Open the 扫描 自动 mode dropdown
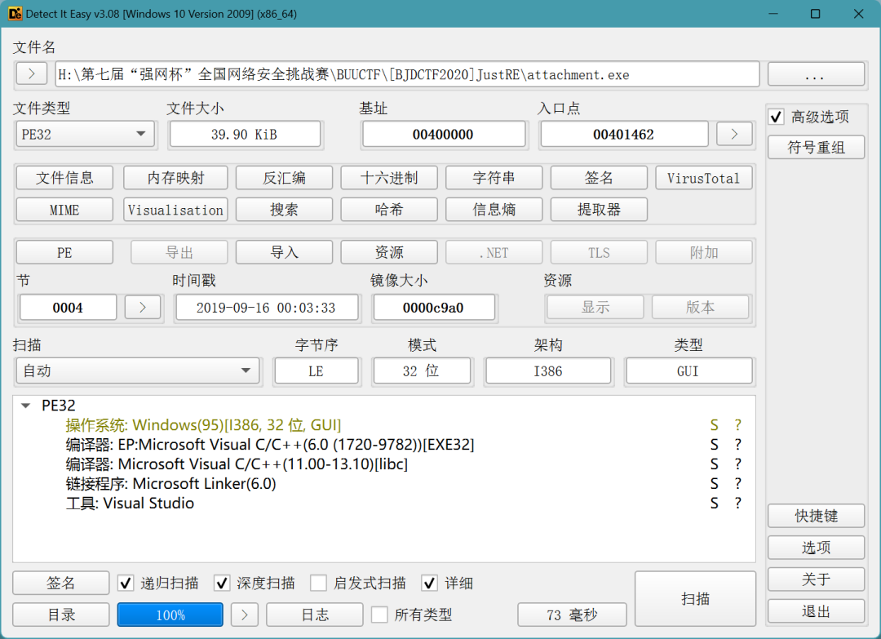The height and width of the screenshot is (639, 881). (x=138, y=371)
